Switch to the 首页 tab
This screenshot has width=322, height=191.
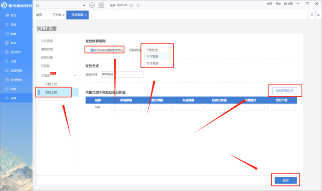(x=39, y=15)
